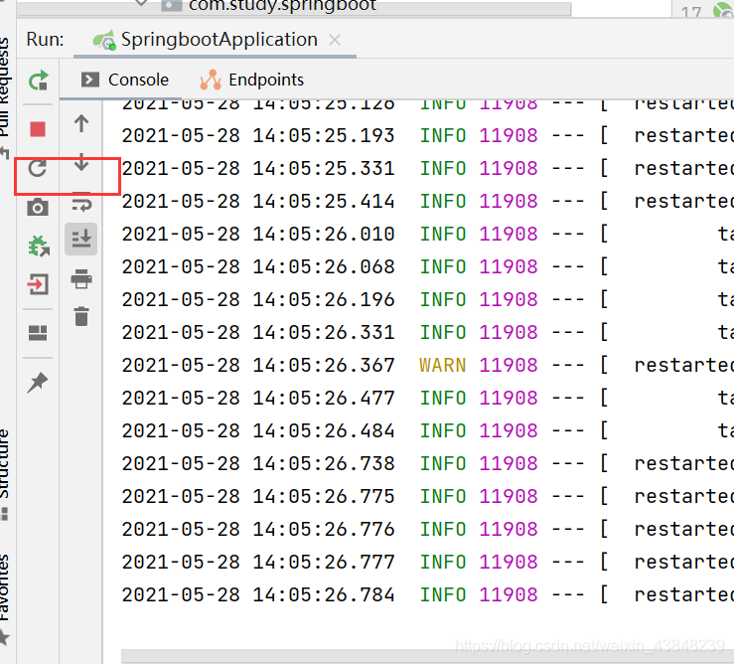Open the layout settings icon
The height and width of the screenshot is (664, 734).
[38, 333]
